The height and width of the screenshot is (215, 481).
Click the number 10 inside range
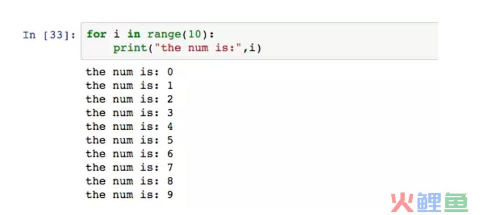pos(195,34)
